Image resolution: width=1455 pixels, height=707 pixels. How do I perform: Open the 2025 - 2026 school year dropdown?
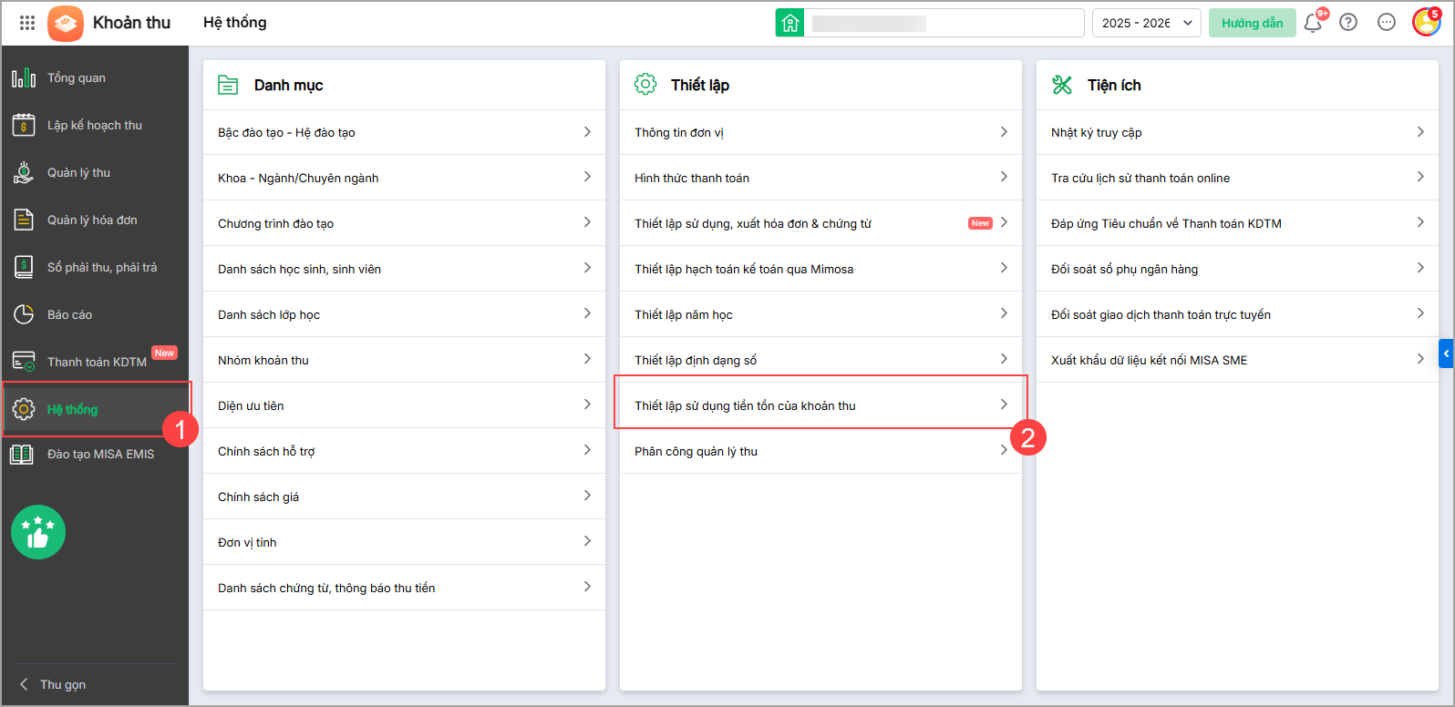(1146, 23)
